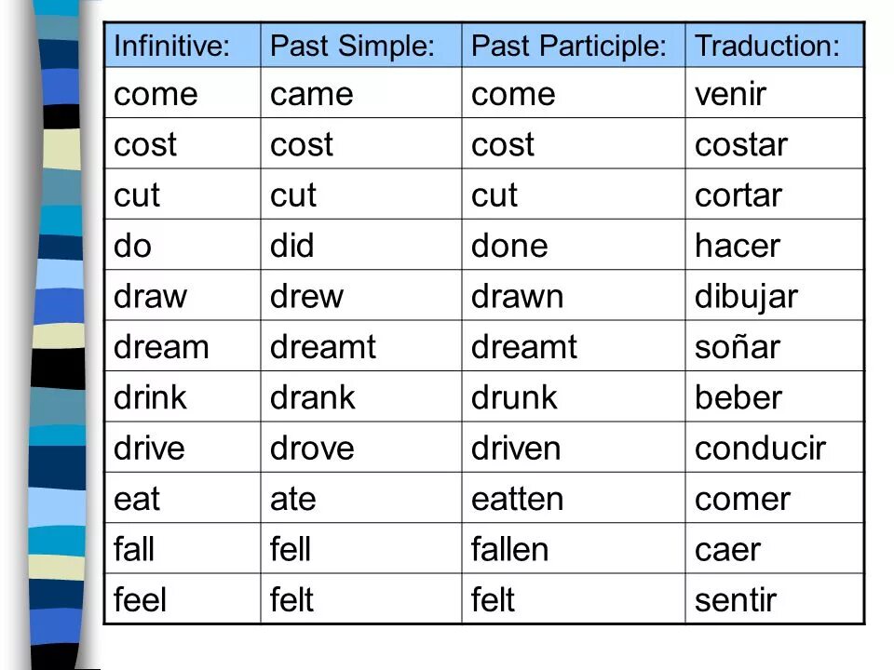Image resolution: width=894 pixels, height=670 pixels.
Task: Click the "conducir" translation cell
Action: coord(760,449)
